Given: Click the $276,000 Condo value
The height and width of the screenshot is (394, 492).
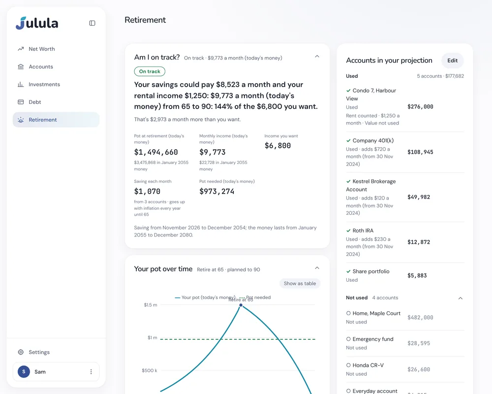Looking at the screenshot, I should tap(420, 106).
